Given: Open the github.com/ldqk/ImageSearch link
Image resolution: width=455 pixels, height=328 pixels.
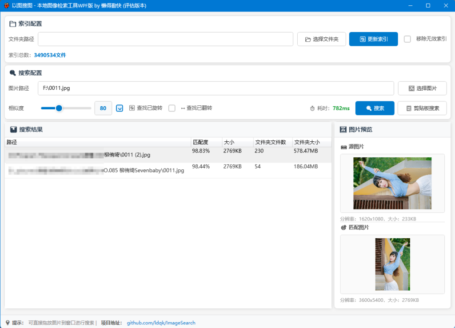Looking at the screenshot, I should click(x=161, y=323).
